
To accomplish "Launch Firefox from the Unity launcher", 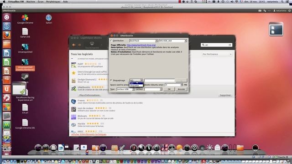I will (6, 36).
